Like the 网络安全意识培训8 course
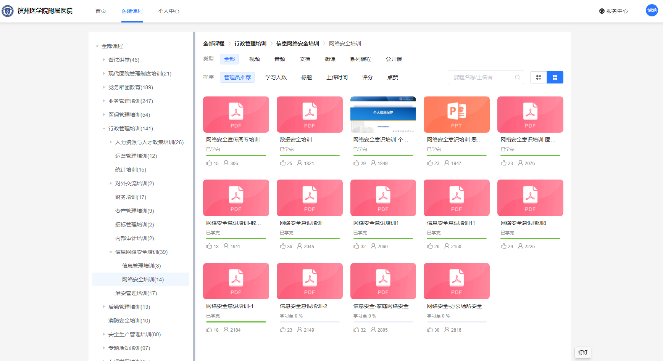Screen dimensions: 663x361 pyautogui.click(x=504, y=246)
